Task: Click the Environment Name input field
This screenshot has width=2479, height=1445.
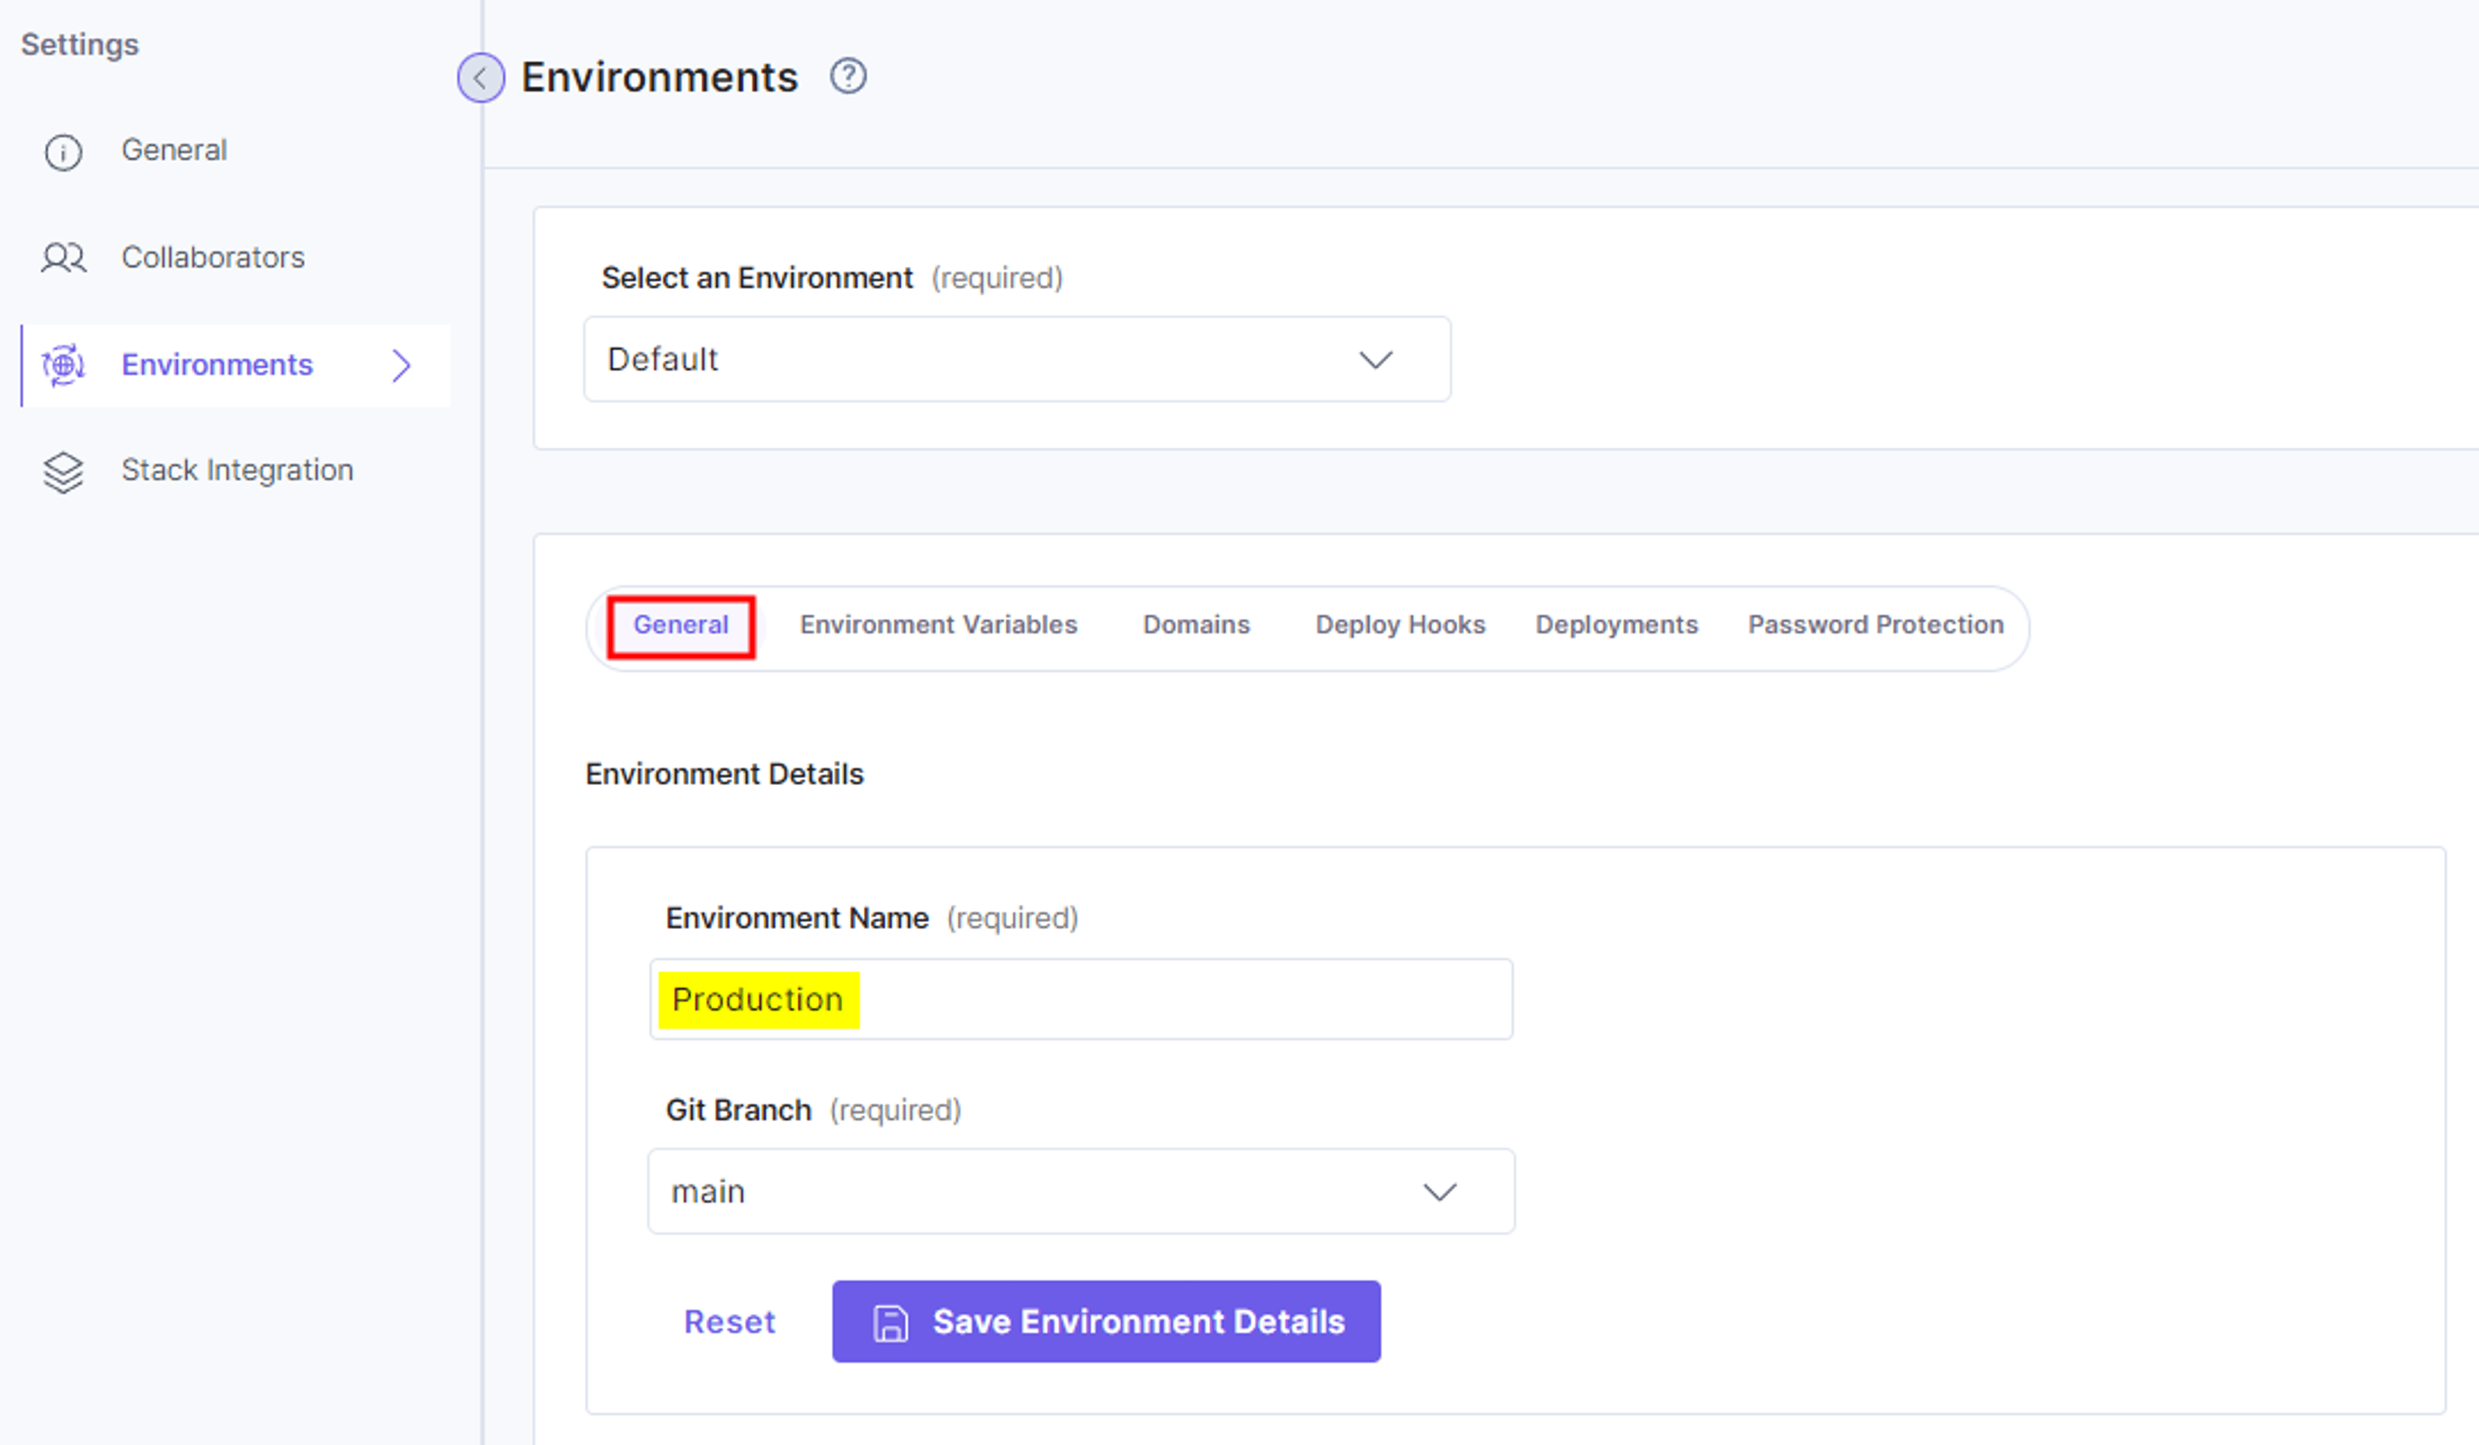Action: [1081, 999]
